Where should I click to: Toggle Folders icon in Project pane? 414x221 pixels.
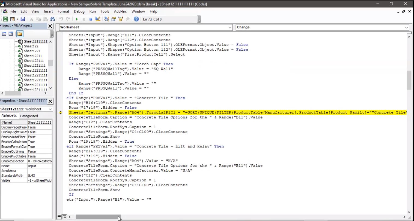pyautogui.click(x=20, y=34)
